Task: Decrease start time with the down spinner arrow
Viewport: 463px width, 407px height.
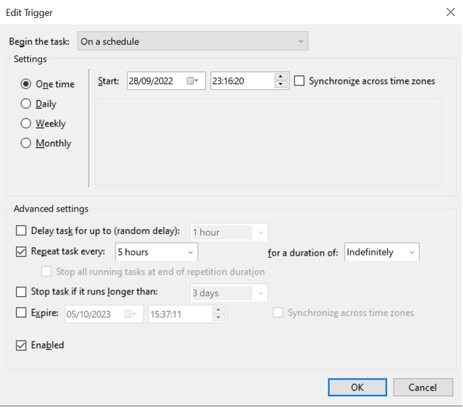Action: [281, 84]
